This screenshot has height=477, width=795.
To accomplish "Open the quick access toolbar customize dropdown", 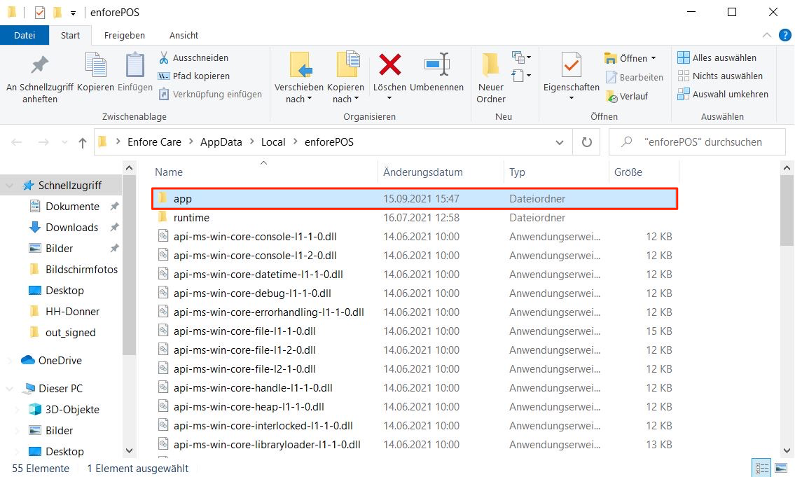I will (73, 13).
